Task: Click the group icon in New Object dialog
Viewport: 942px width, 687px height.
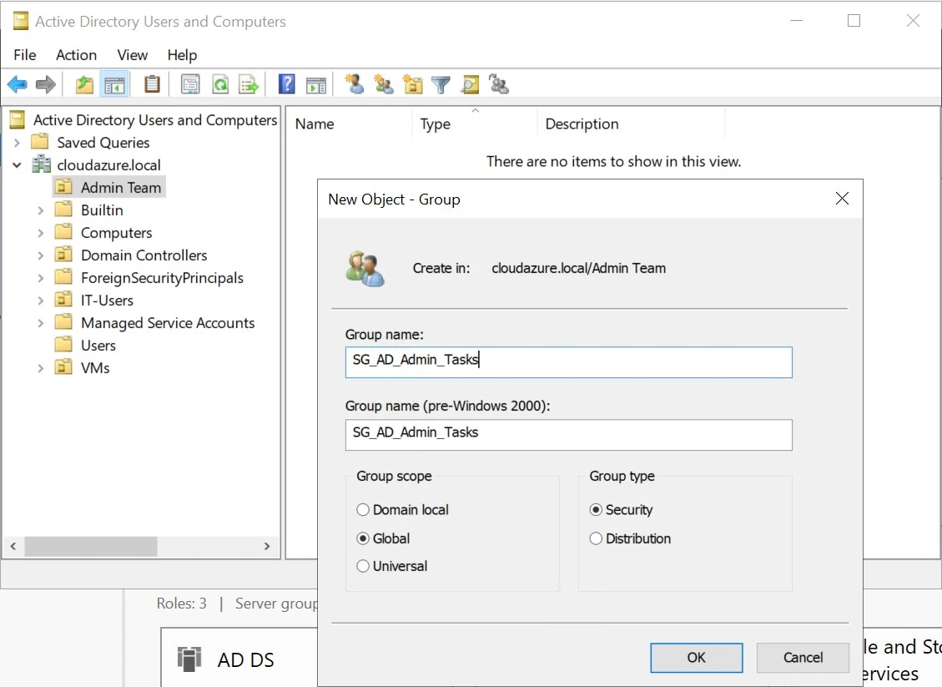Action: click(365, 269)
